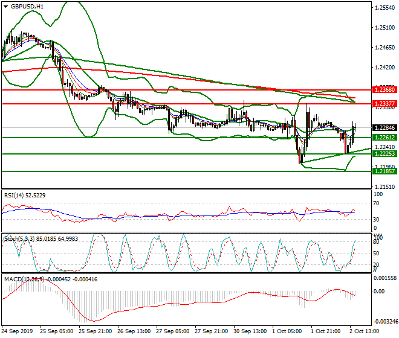Click the 27 Sep 05:00 time label
The width and height of the screenshot is (399, 338).
(172, 331)
